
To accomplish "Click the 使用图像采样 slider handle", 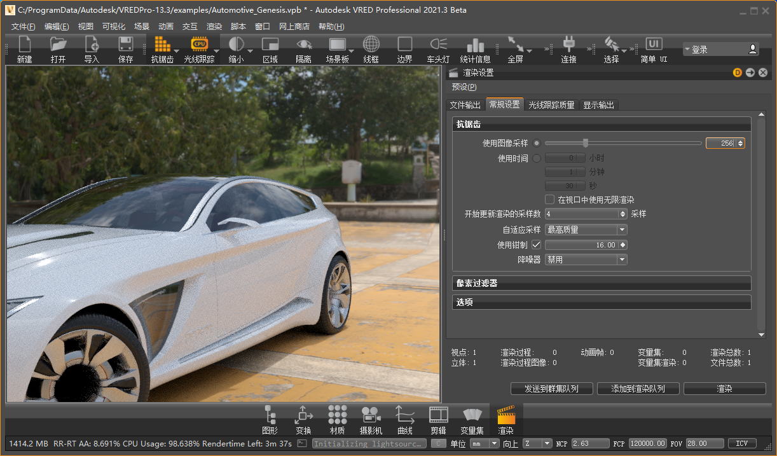I will 586,143.
